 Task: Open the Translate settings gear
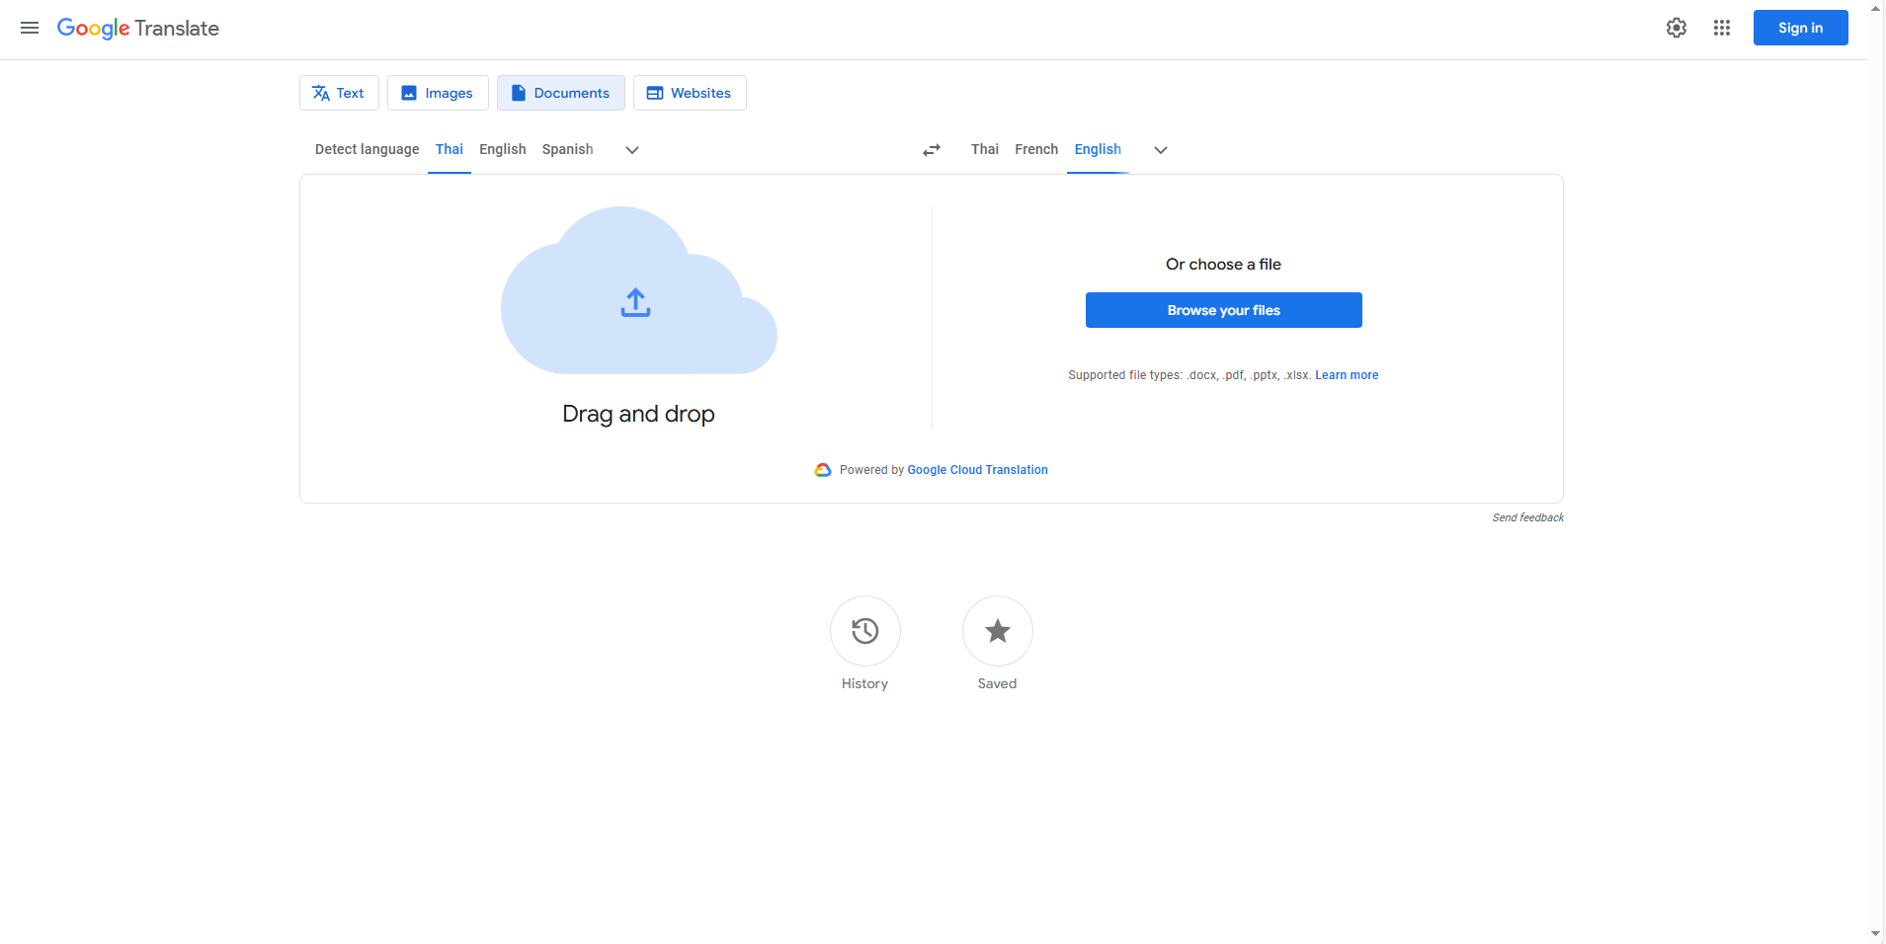pos(1676,28)
